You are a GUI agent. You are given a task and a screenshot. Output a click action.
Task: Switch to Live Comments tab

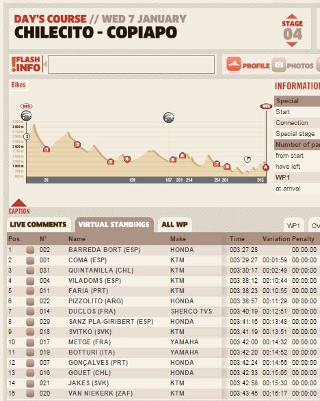click(x=38, y=225)
